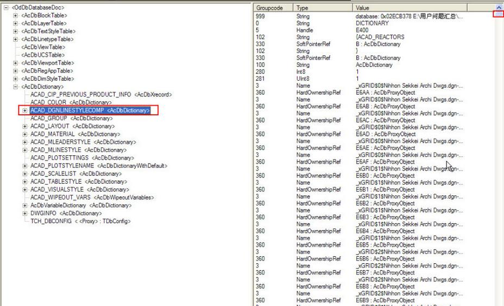
Task: Collapse the AcDbDictionary node
Action: click(x=16, y=87)
